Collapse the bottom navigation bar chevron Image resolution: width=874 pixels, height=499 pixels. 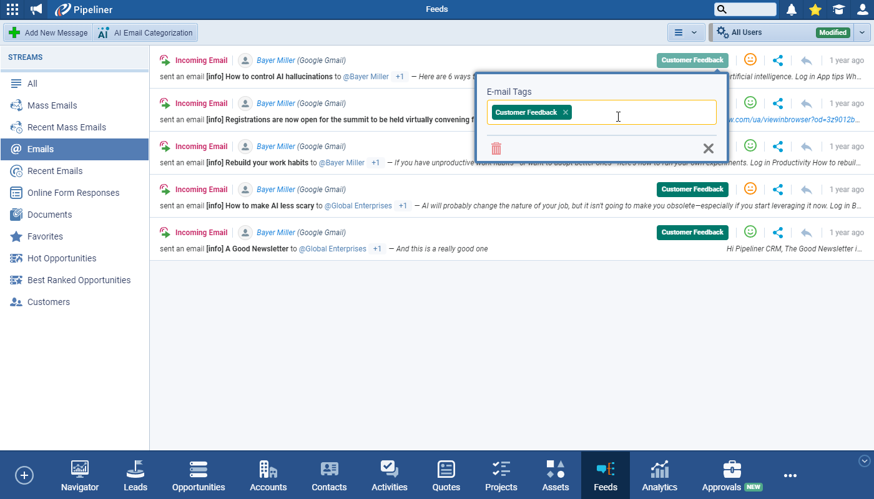[865, 461]
